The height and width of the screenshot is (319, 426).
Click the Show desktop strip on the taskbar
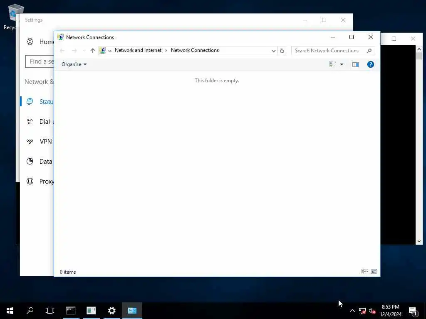click(x=425, y=311)
